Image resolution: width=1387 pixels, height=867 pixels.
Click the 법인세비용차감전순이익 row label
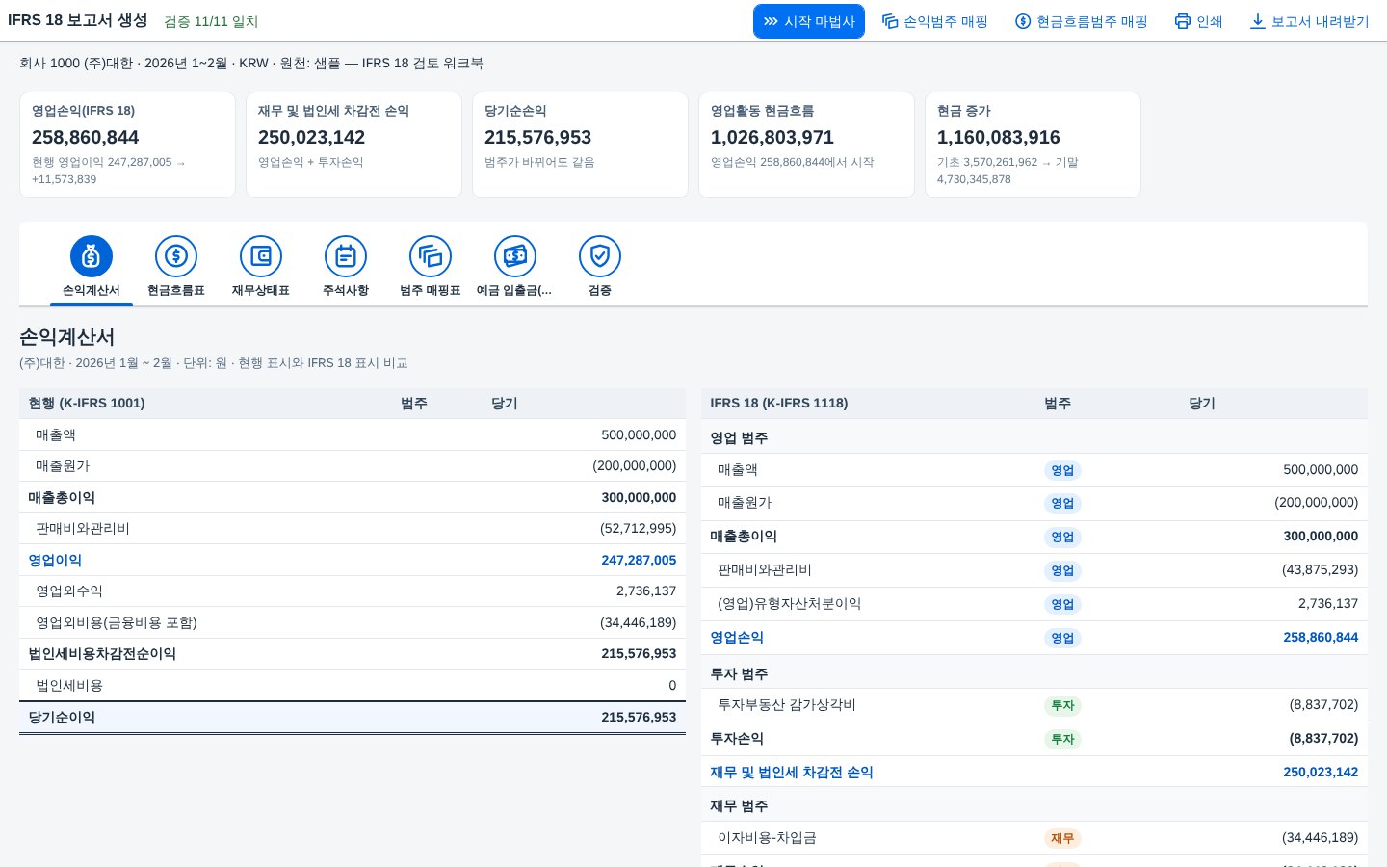coord(102,653)
